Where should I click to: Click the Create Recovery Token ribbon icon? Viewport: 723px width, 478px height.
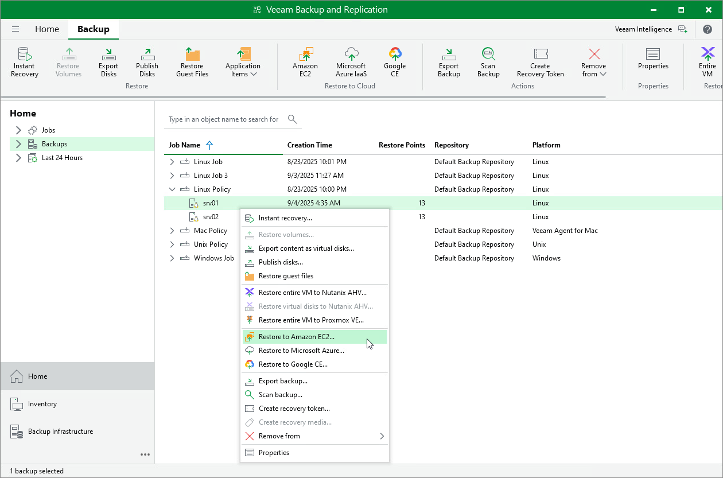(x=540, y=62)
